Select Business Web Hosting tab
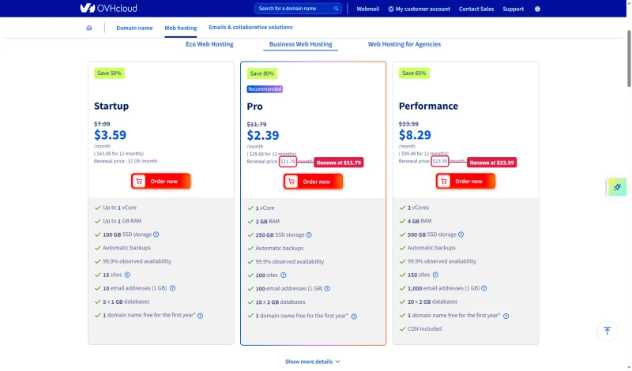This screenshot has height=371, width=632. click(301, 44)
